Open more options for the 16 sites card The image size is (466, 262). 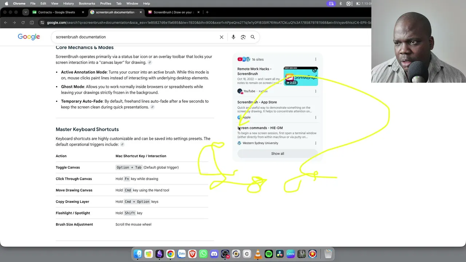click(316, 59)
